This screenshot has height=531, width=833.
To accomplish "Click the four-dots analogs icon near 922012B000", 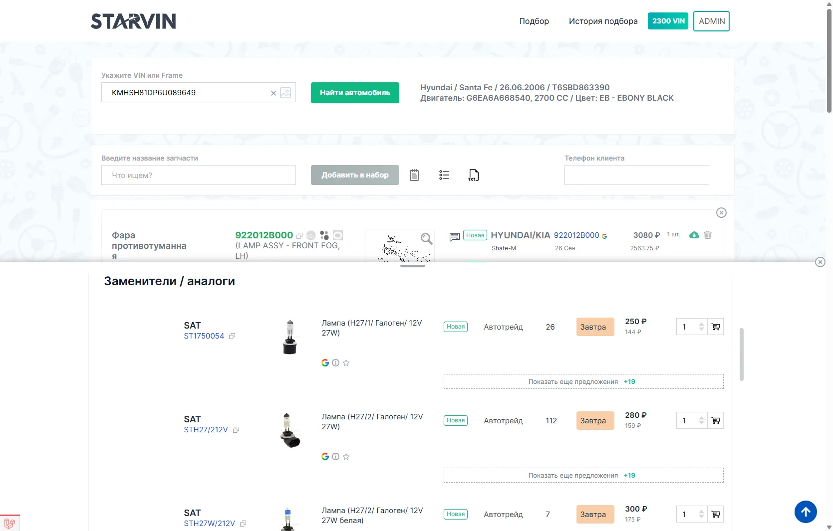I will point(324,235).
